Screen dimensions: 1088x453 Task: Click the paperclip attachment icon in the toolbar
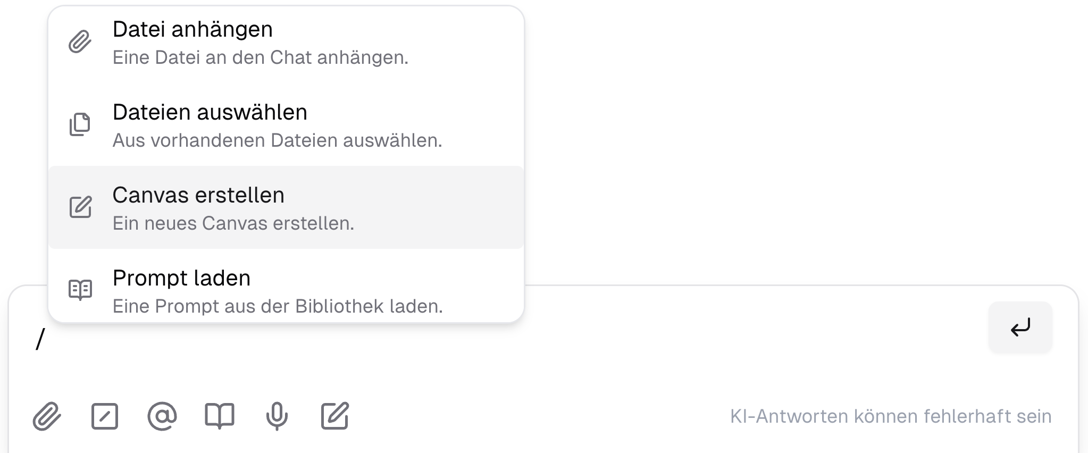tap(47, 417)
